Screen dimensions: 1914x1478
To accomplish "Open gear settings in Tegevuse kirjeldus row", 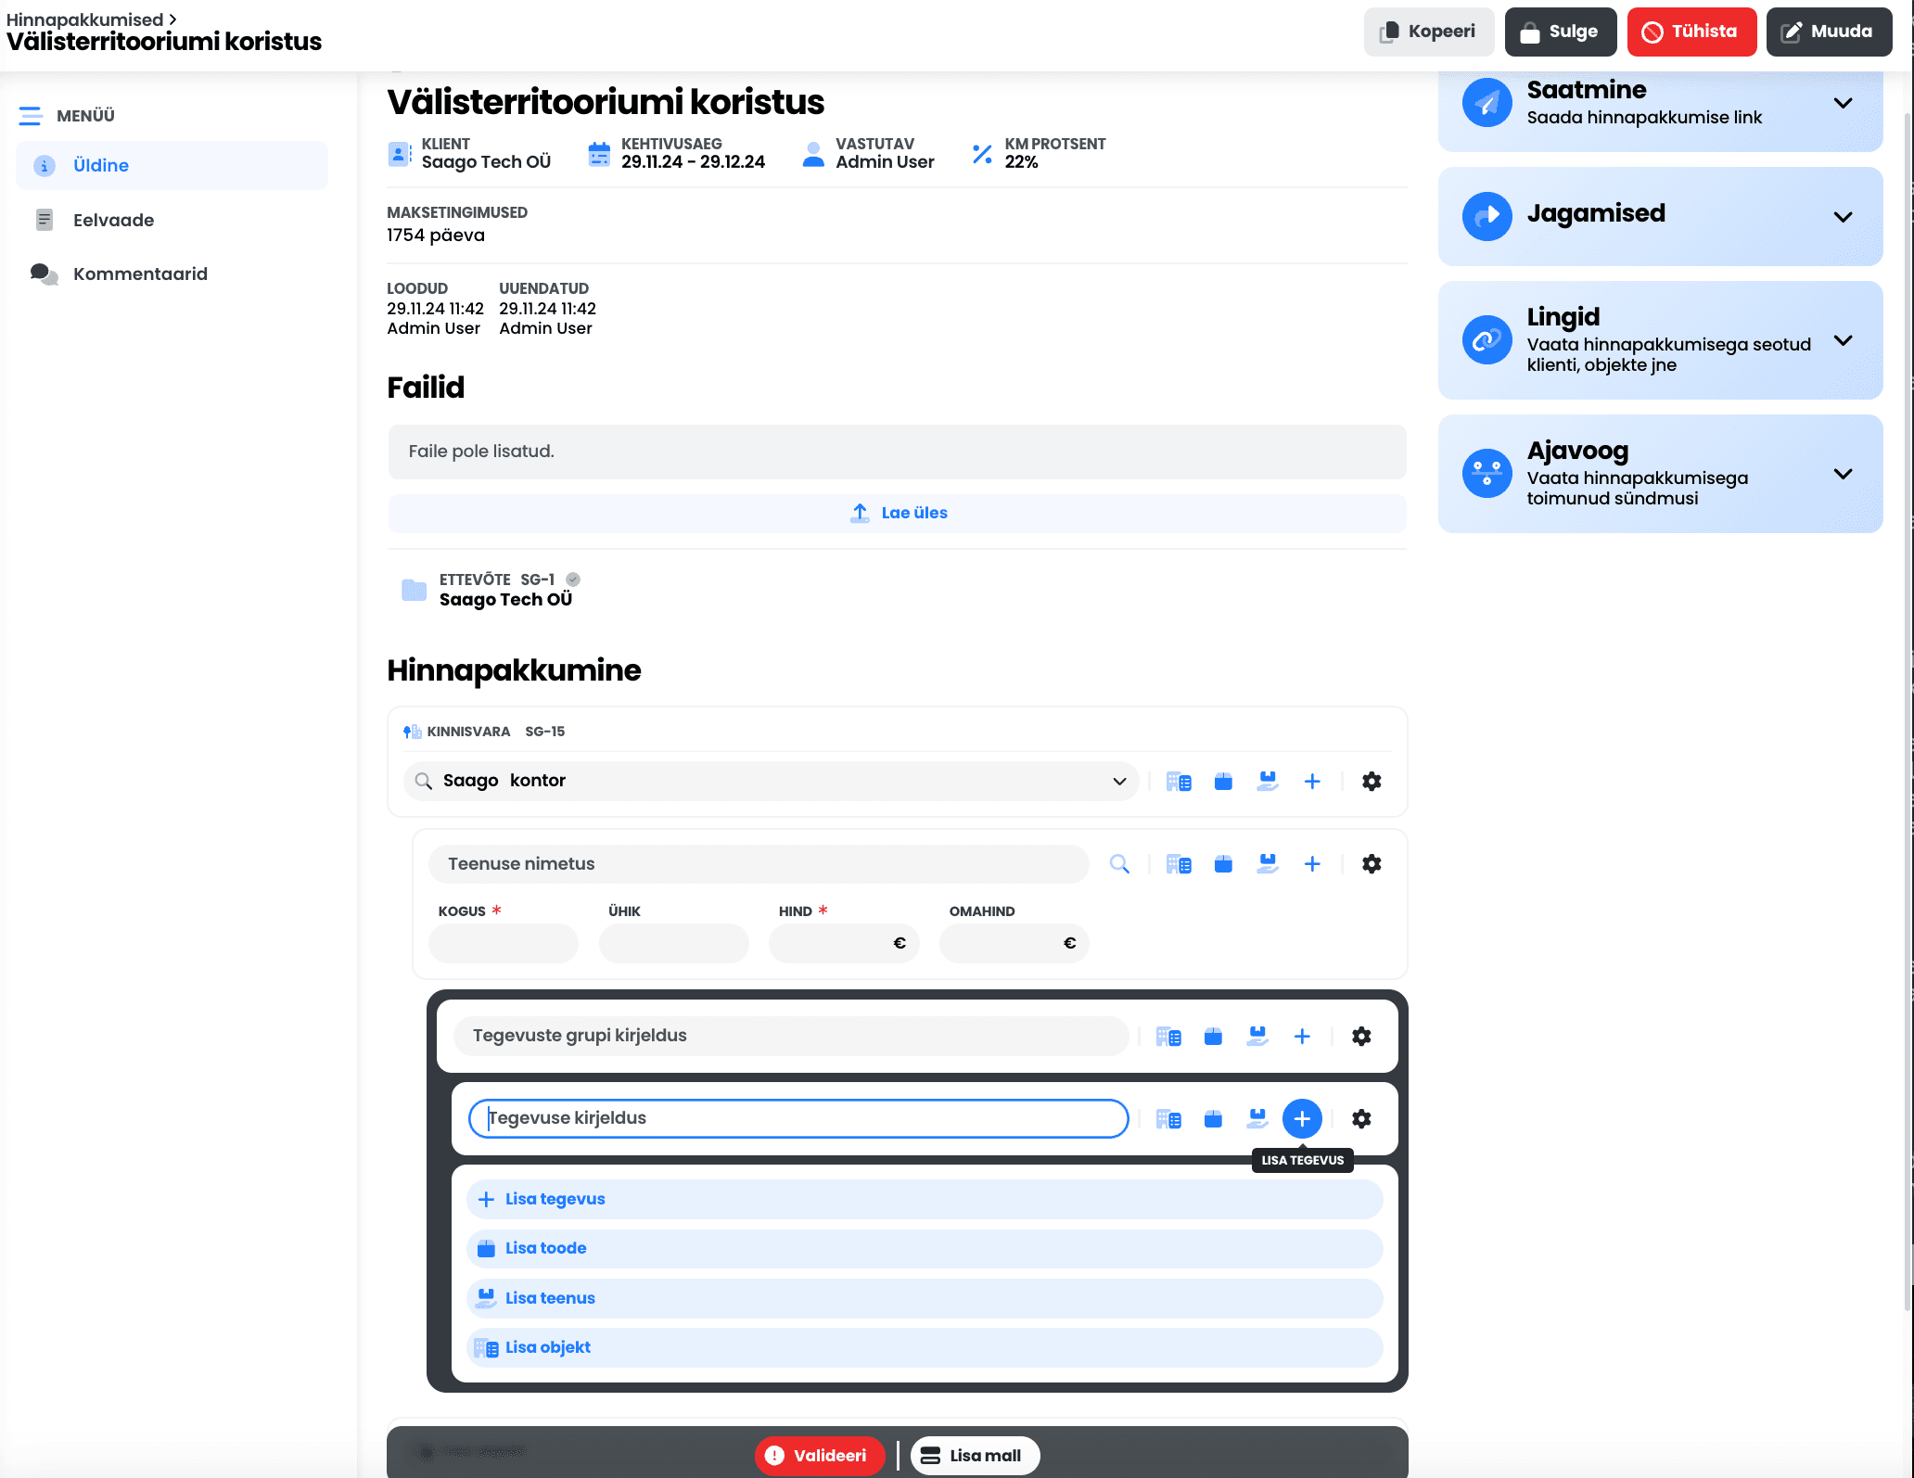I will [x=1361, y=1119].
